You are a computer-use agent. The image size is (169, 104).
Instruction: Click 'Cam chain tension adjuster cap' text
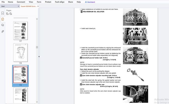tap(93, 84)
